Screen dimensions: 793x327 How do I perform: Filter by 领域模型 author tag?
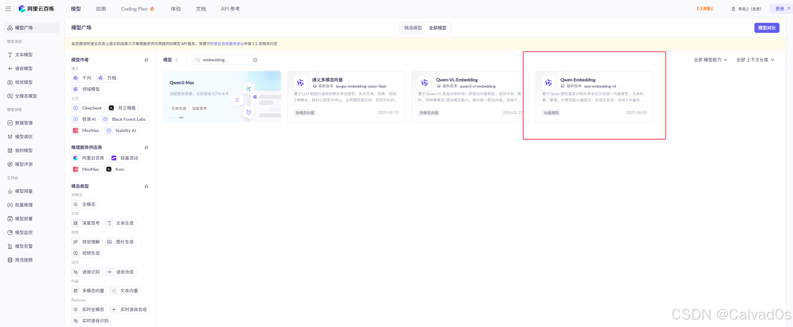tap(87, 89)
